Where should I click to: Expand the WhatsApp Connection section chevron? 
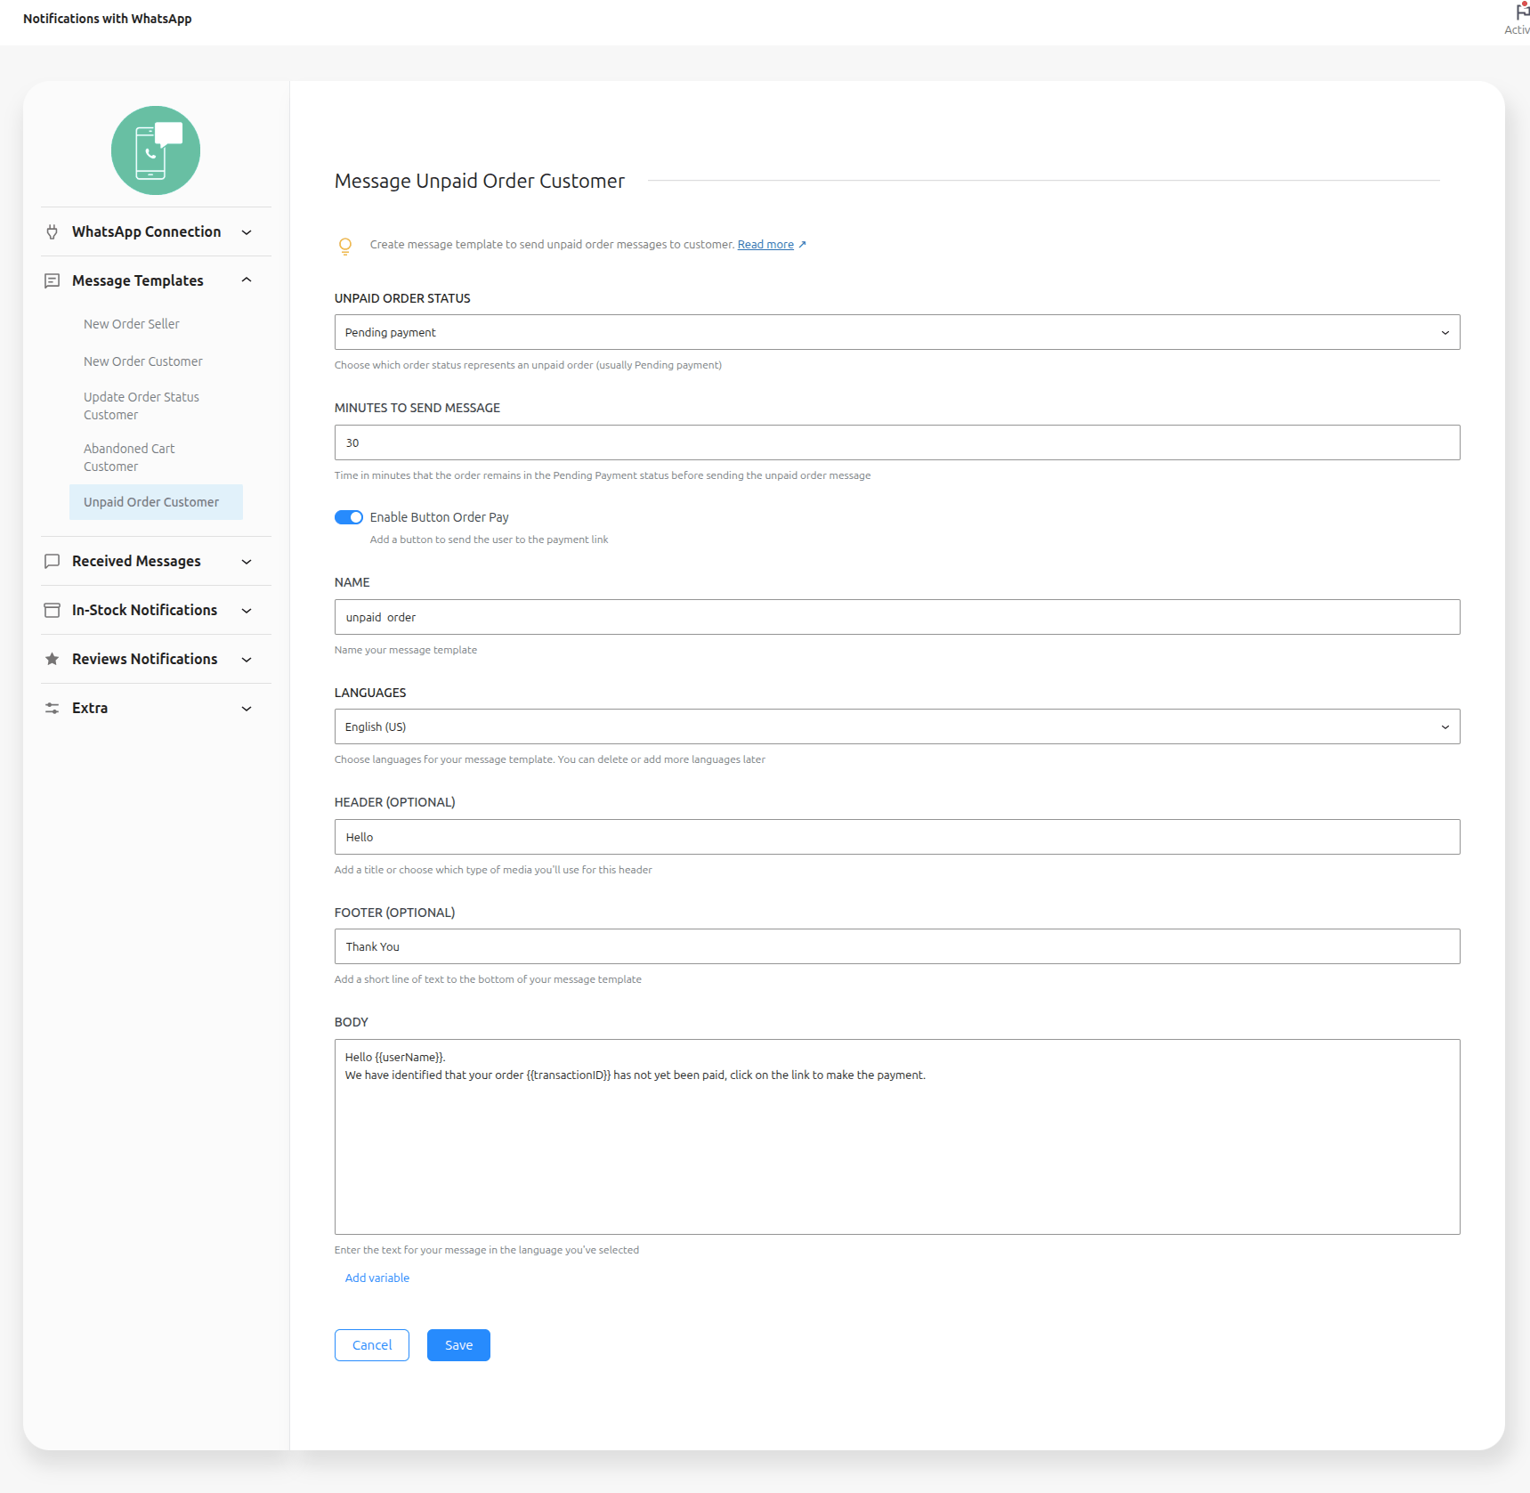[247, 232]
